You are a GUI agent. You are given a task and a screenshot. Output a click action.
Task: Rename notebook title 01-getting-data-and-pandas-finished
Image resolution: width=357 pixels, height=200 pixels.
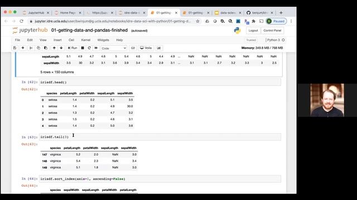89,30
